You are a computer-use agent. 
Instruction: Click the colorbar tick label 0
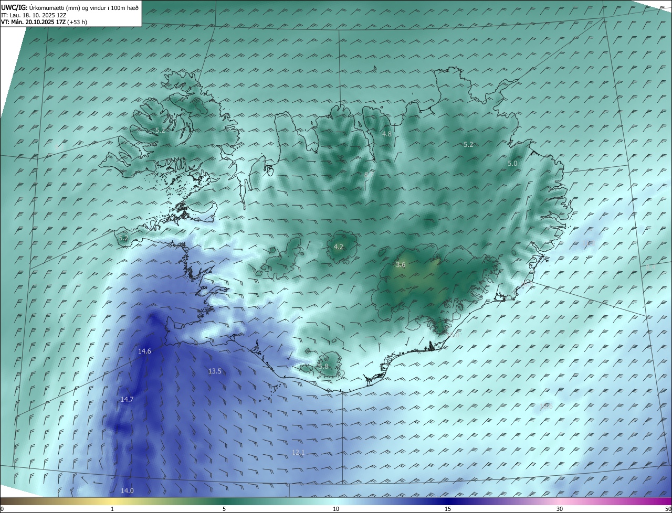point(2,509)
